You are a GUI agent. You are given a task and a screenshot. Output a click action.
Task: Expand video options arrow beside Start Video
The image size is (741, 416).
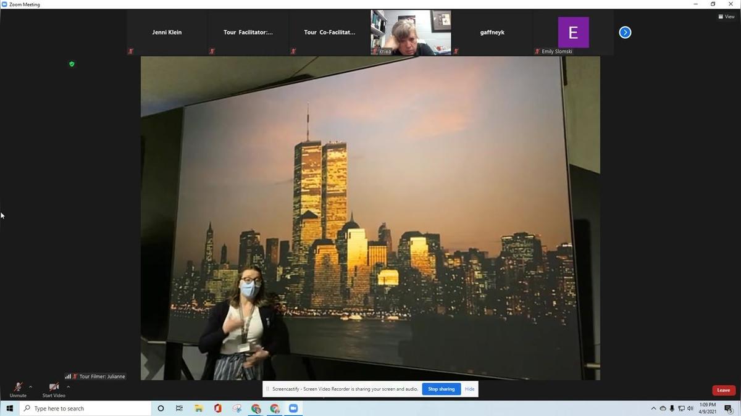pyautogui.click(x=69, y=387)
